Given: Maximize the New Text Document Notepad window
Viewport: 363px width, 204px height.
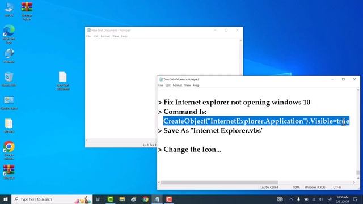Looking at the screenshot, I should coord(226,30).
